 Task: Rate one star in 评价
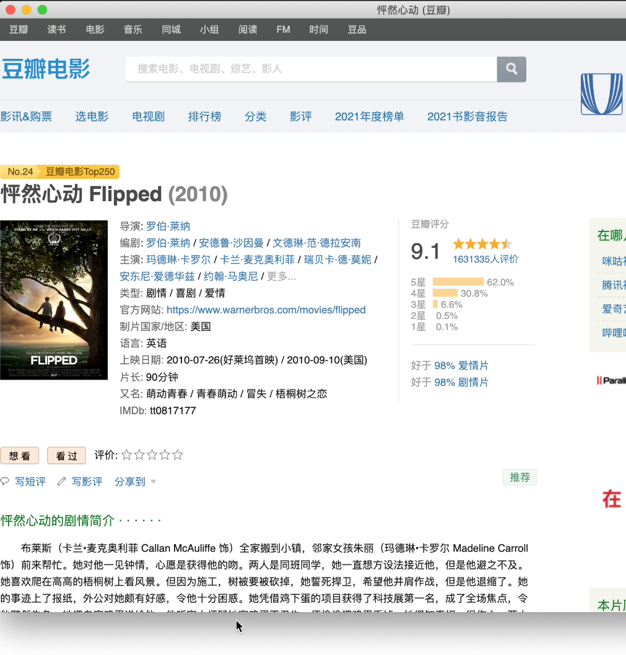[126, 455]
